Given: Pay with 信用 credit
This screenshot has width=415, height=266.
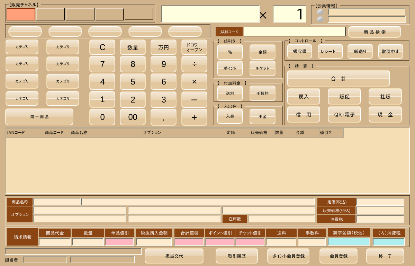Looking at the screenshot, I should [304, 115].
